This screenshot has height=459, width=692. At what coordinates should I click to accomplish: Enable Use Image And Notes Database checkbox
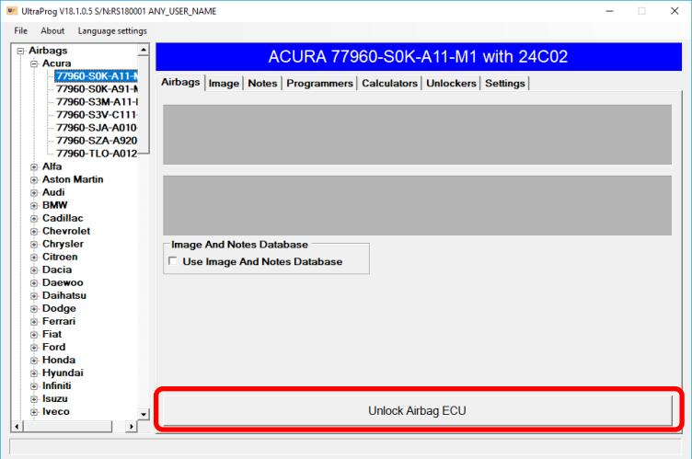pos(173,261)
